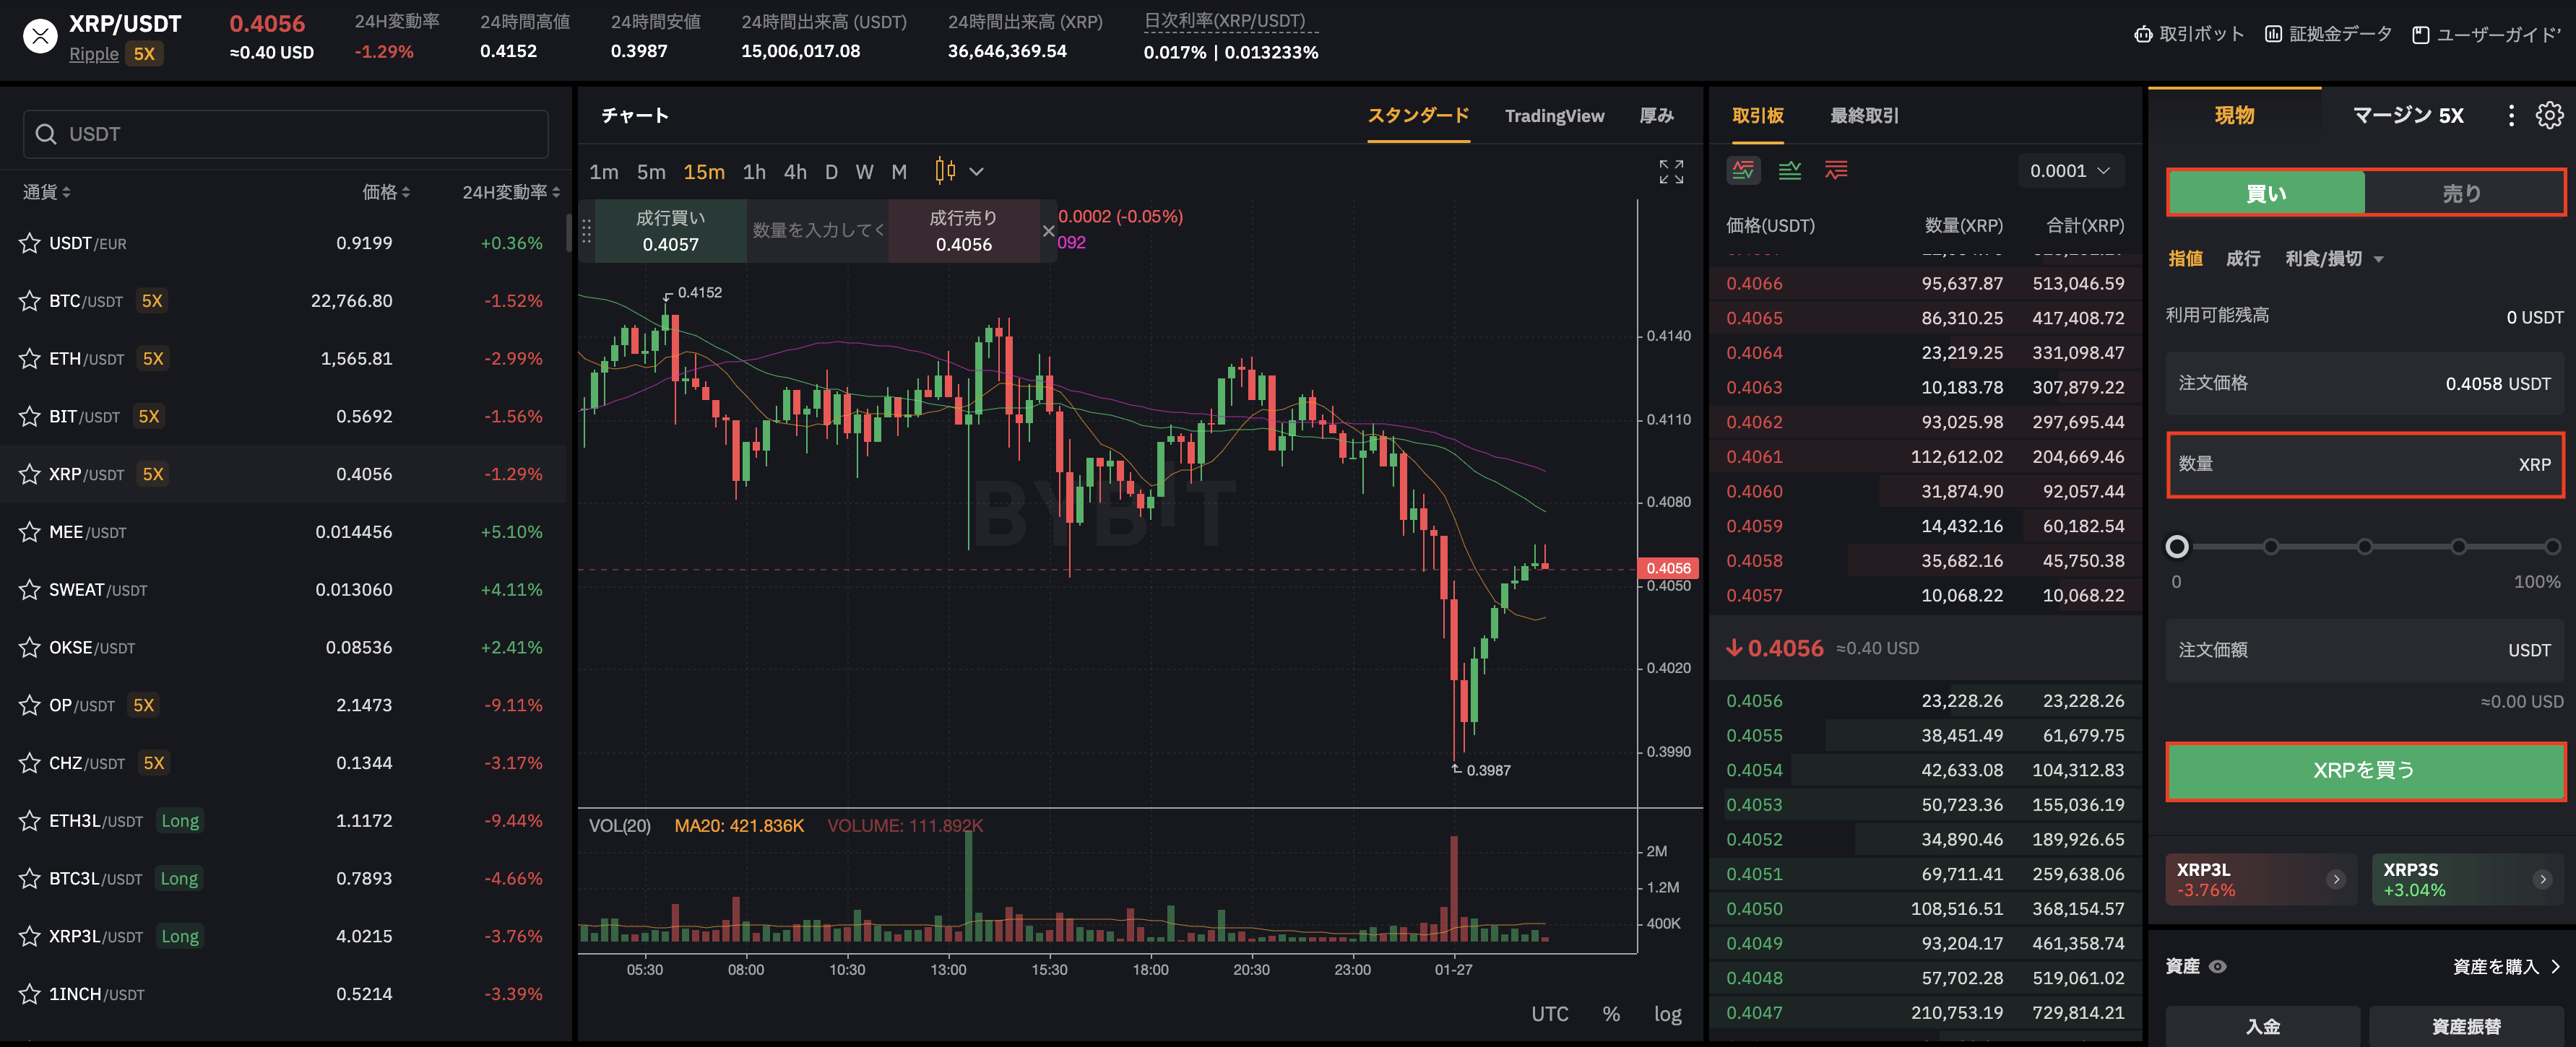Click the Deposit button
This screenshot has width=2576, height=1047.
pyautogui.click(x=2262, y=1026)
